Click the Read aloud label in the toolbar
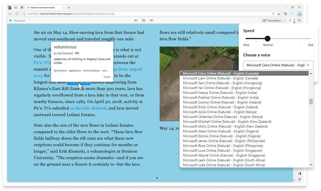 20,20
